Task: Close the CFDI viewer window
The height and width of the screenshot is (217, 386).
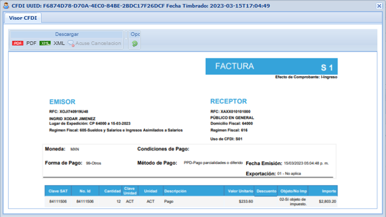Action: point(379,6)
